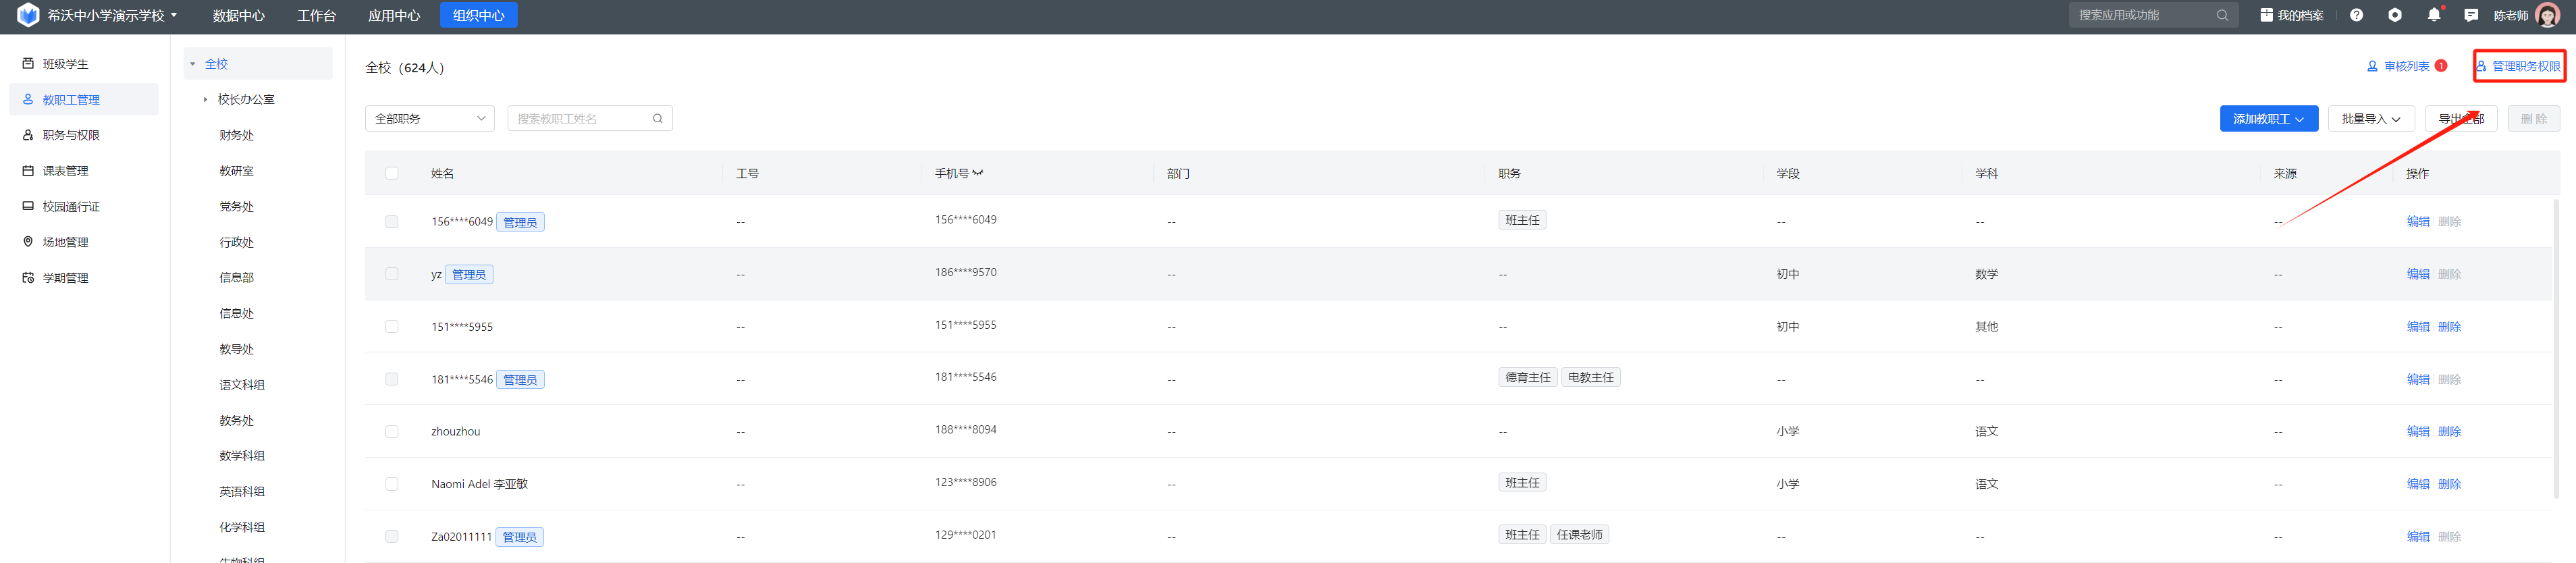Image resolution: width=2576 pixels, height=563 pixels.
Task: Toggle phone number visibility eye icon
Action: click(x=977, y=173)
